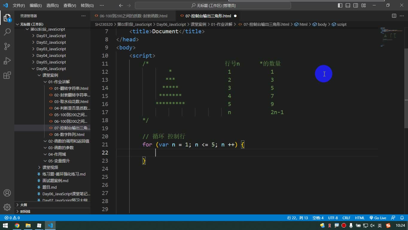The image size is (408, 230).
Task: Open the Manage gear settings
Action: 7,207
